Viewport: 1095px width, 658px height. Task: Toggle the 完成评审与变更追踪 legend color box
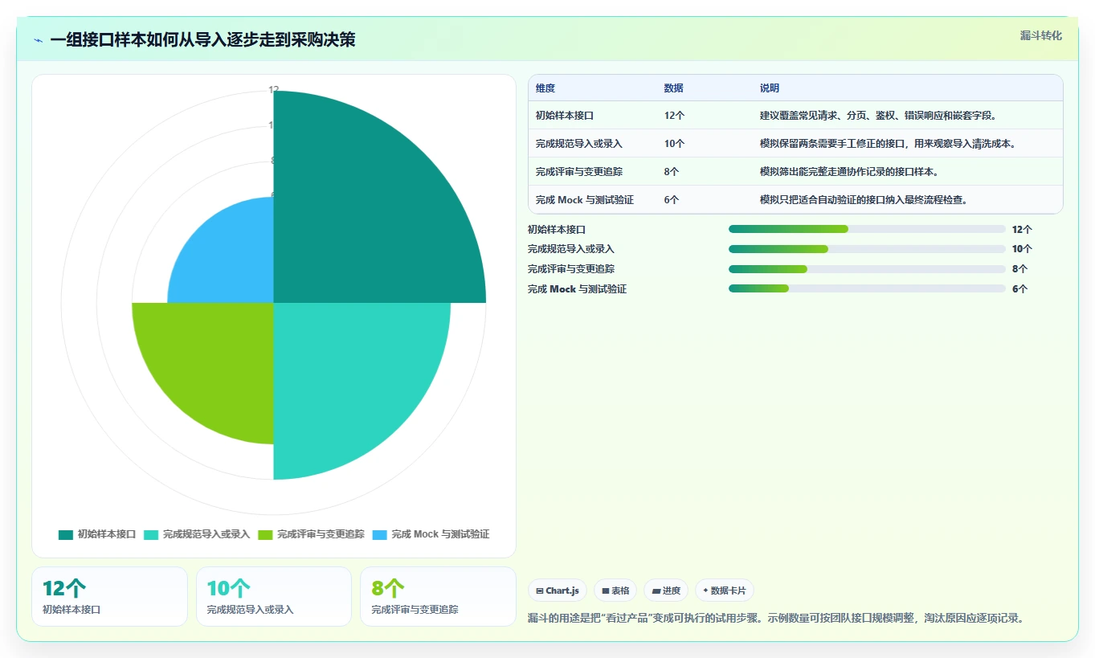click(x=265, y=534)
